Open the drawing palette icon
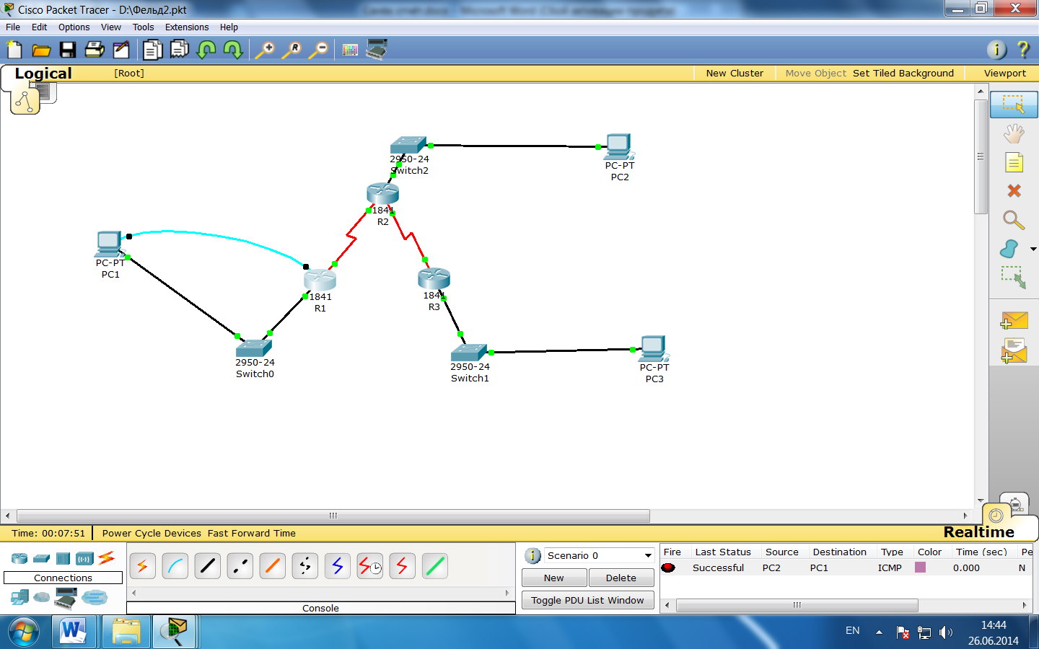 pyautogui.click(x=350, y=50)
